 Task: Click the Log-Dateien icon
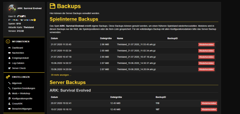(x=9, y=63)
